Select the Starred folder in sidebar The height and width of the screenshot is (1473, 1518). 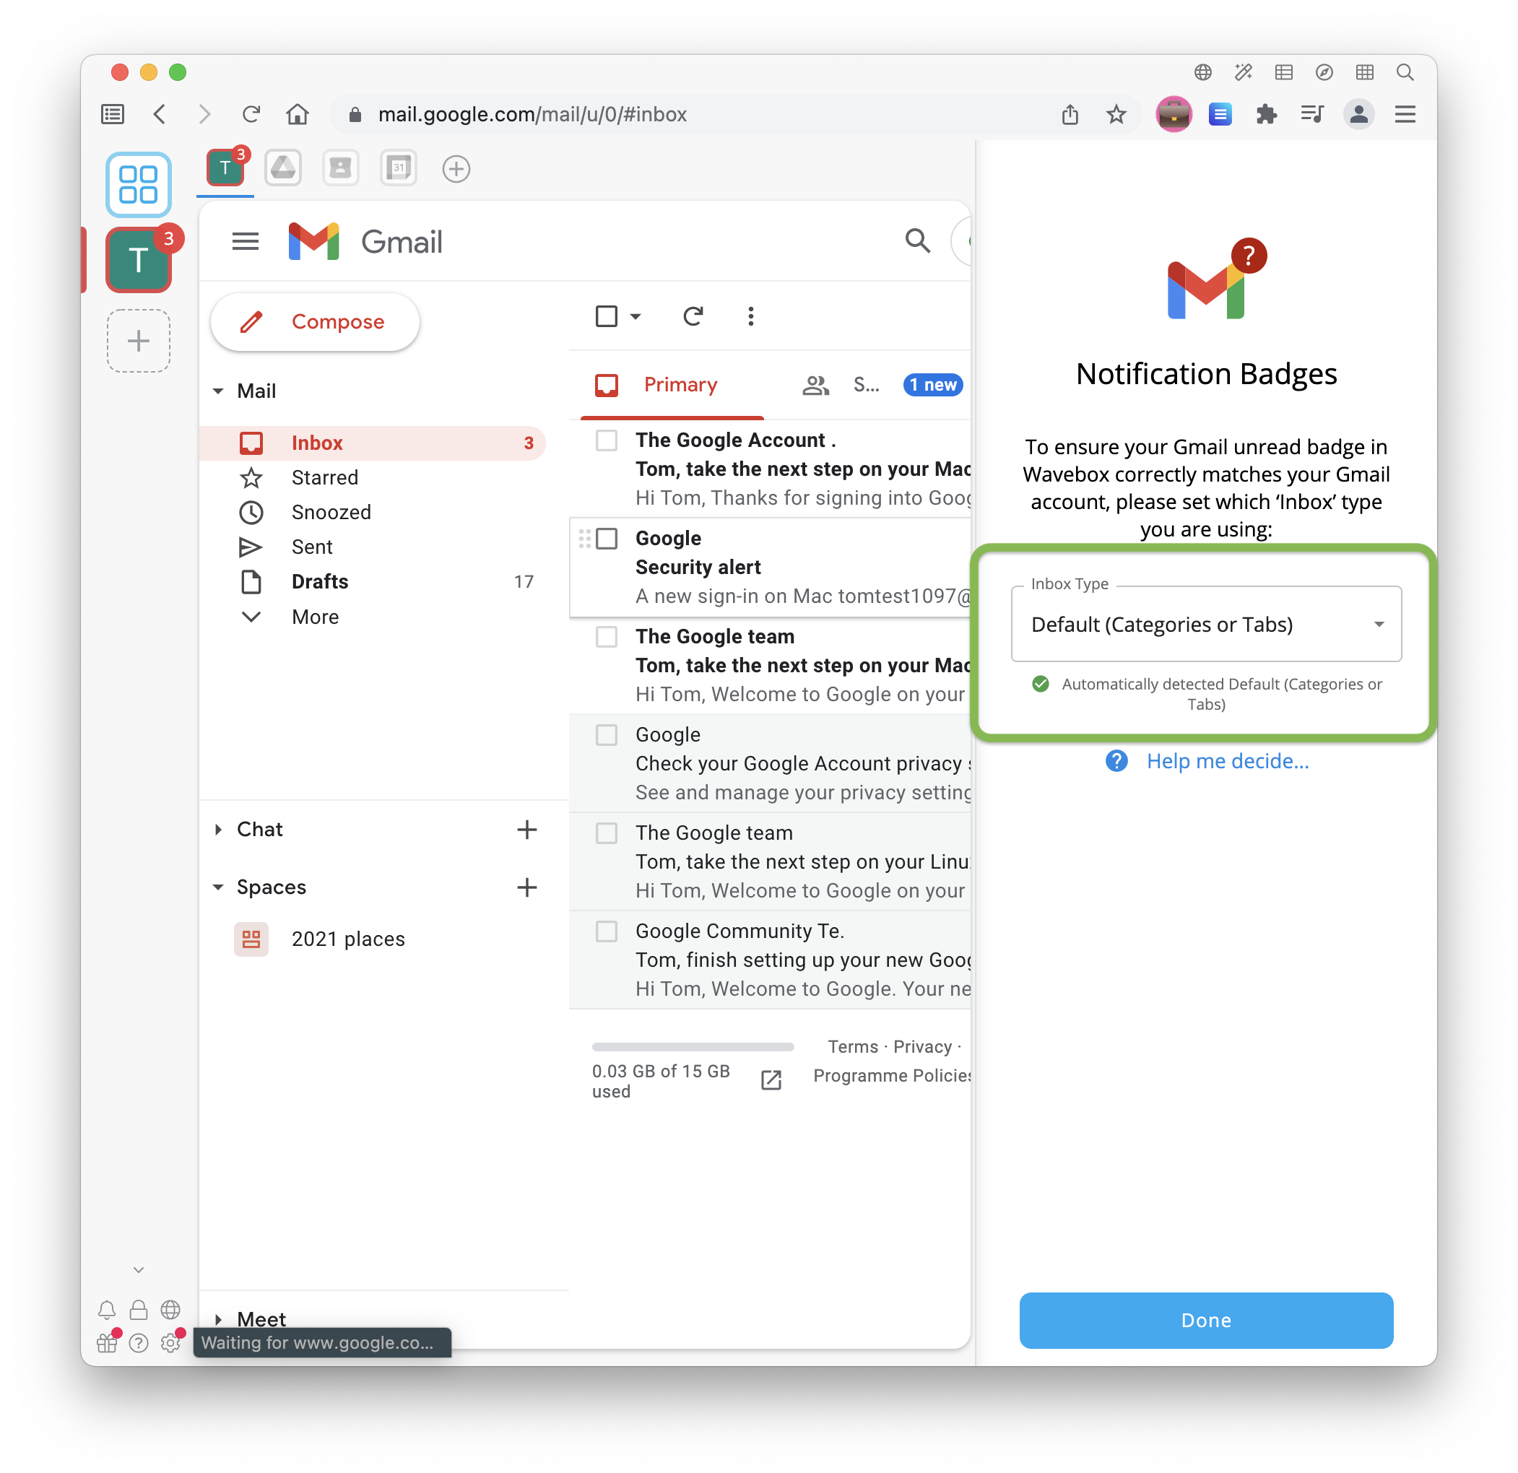[324, 477]
